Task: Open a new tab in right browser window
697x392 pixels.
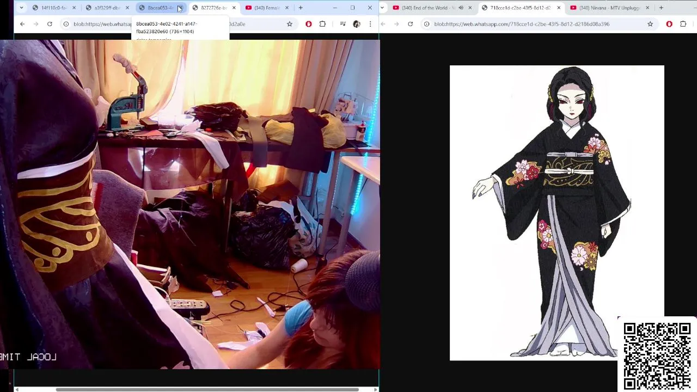Action: 661,8
